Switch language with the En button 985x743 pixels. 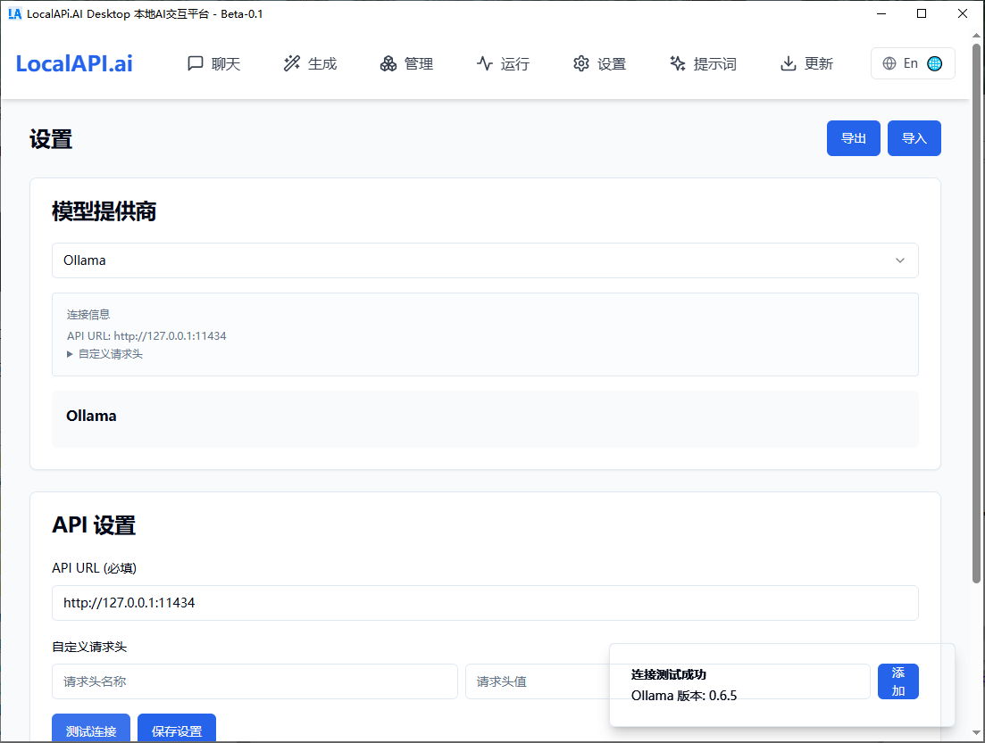pos(913,63)
